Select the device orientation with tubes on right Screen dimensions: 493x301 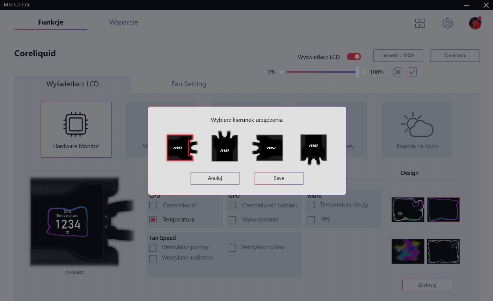click(182, 148)
